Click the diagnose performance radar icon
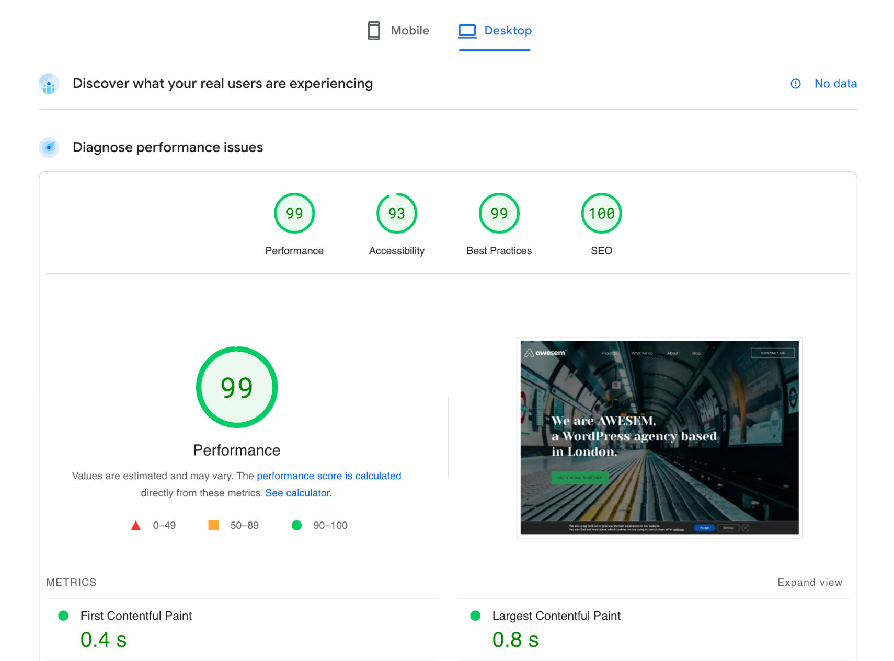This screenshot has height=661, width=894. coord(49,147)
